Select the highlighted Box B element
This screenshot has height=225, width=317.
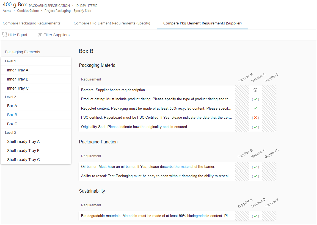pyautogui.click(x=36, y=115)
